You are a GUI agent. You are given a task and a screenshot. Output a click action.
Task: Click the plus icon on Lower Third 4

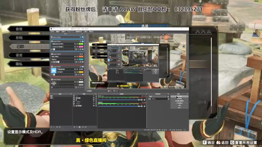pyautogui.click(x=80, y=79)
